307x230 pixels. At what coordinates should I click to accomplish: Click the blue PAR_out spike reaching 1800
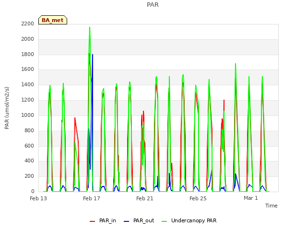[x=93, y=55]
